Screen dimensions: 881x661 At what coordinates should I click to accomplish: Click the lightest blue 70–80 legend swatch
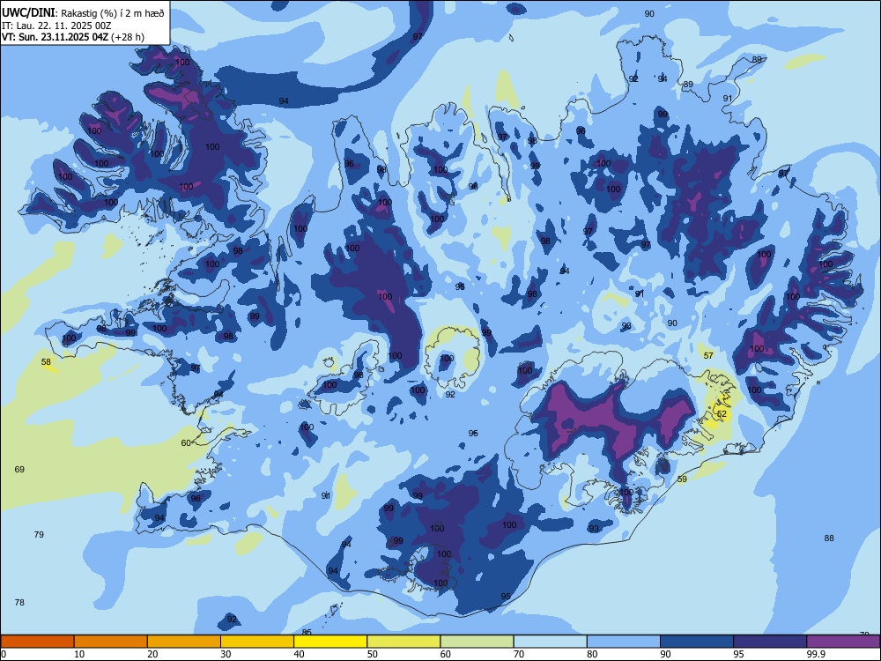point(550,642)
